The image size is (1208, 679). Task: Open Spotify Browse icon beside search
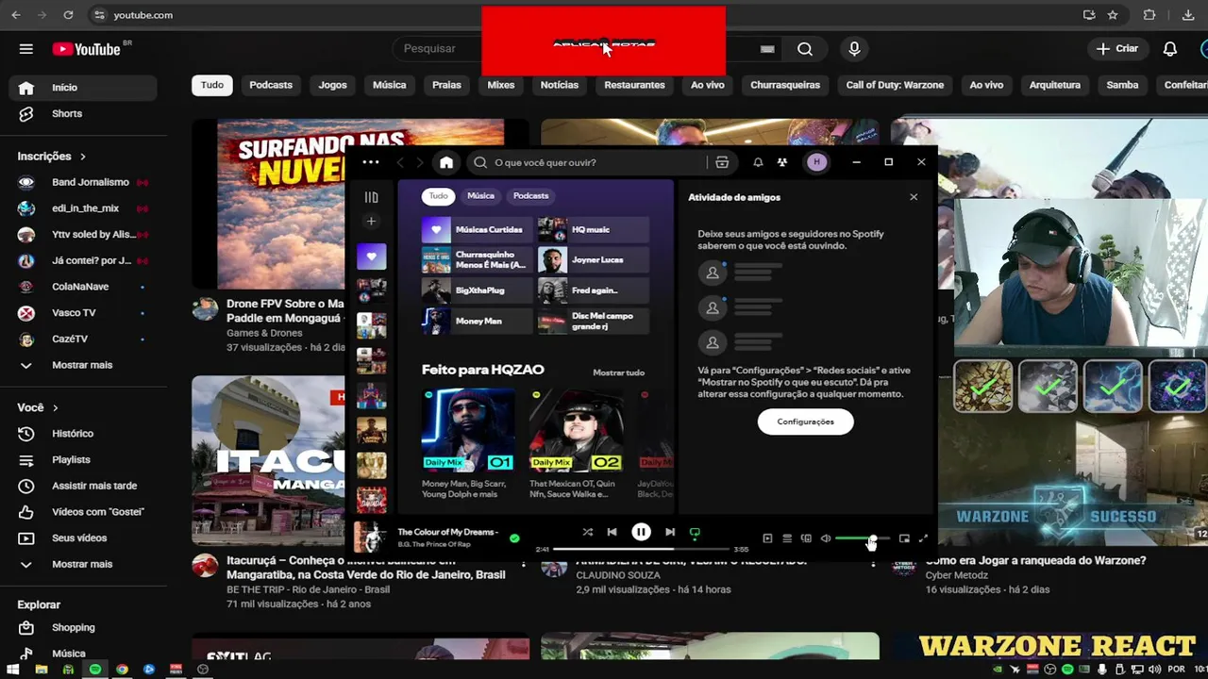point(722,162)
